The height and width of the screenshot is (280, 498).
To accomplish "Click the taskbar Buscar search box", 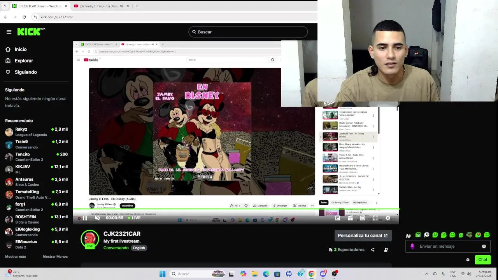I will (198, 274).
